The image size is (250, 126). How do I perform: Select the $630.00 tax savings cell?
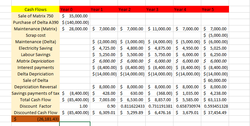[132, 93]
